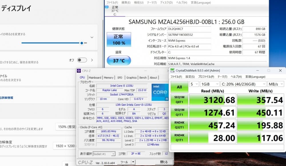Click the SAMSUNG MZAL4256HBJD-00BL1 drive title
Screen dimensions: 286x166
186,22
